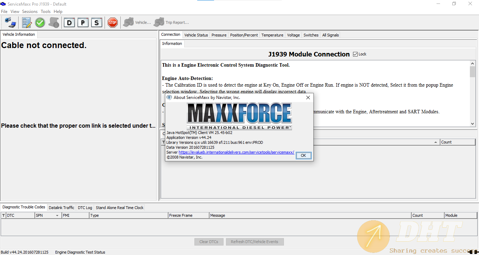Switch to the Vehicle Status tab
Viewport: 479px width, 255px height.
coord(196,35)
